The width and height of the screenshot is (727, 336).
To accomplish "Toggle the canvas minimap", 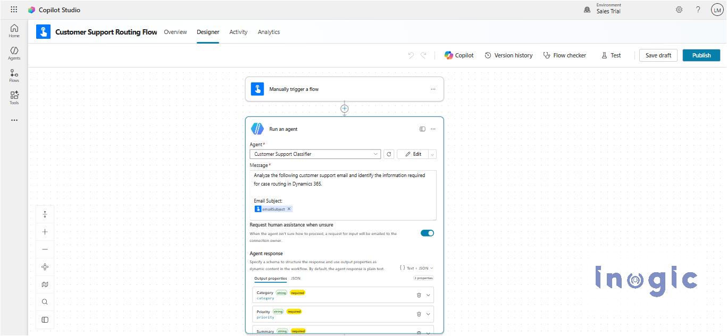I will click(45, 284).
